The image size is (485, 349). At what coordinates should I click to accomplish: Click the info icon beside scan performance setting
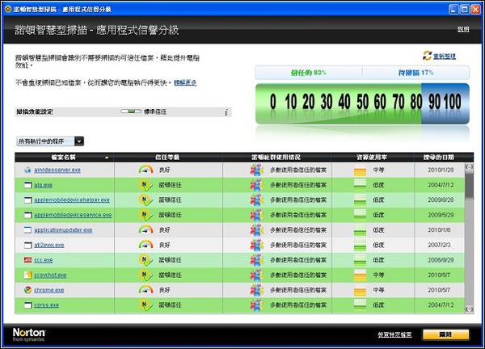[x=226, y=112]
